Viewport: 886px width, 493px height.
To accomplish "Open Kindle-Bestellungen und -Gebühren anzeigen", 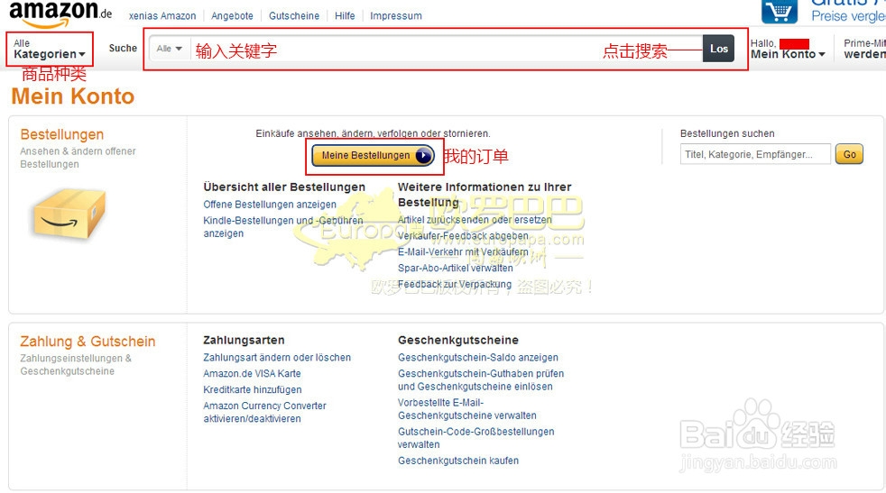I will coord(283,227).
